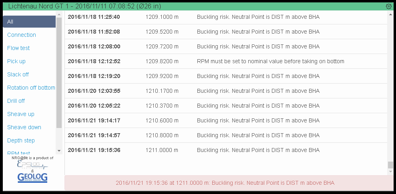Click timestamp 2016/11/18 11:52:08
The height and width of the screenshot is (194, 396).
pos(94,32)
